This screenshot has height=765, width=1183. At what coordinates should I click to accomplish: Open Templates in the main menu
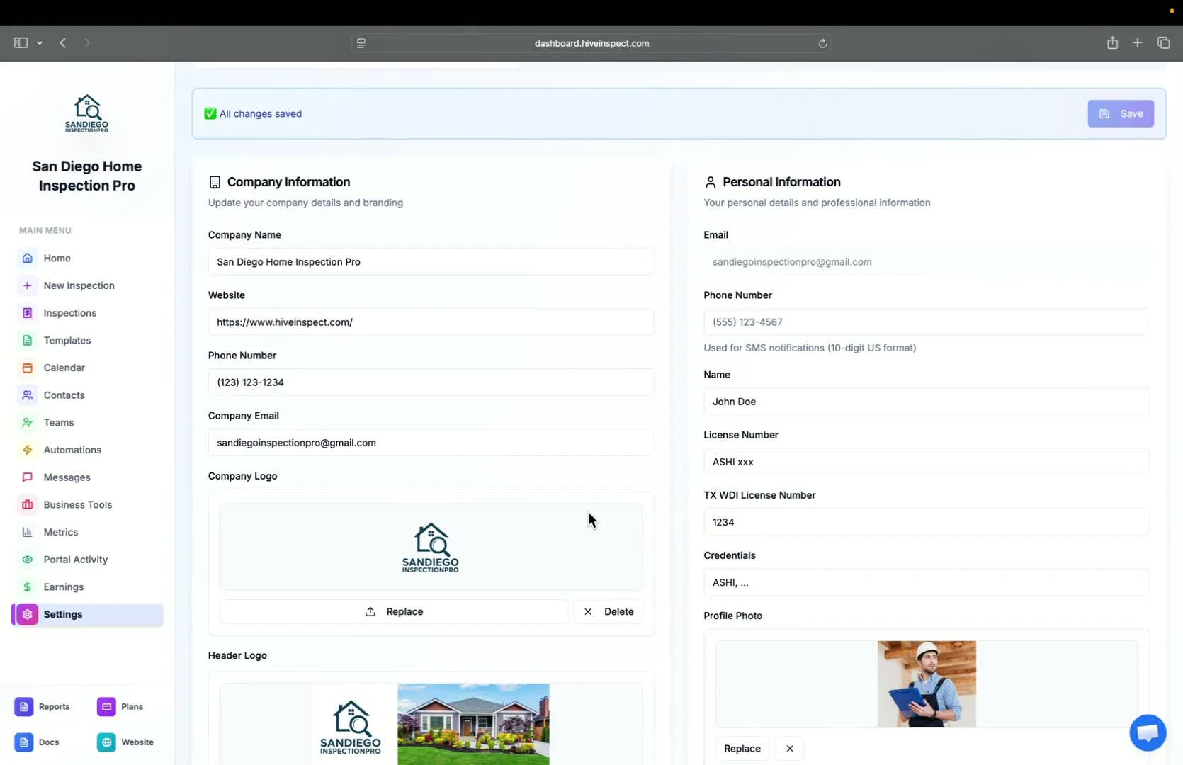click(67, 341)
